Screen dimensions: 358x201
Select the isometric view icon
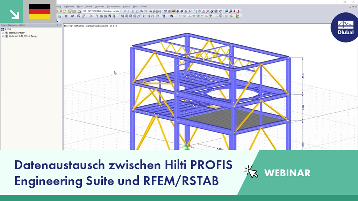pyautogui.click(x=157, y=16)
